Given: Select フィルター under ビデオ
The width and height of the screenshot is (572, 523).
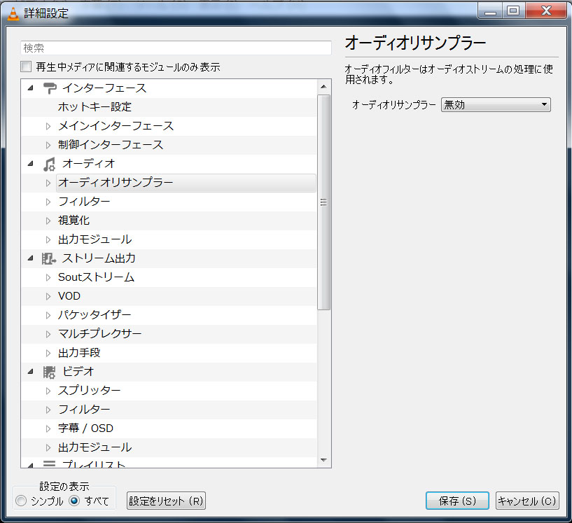Looking at the screenshot, I should pyautogui.click(x=84, y=410).
